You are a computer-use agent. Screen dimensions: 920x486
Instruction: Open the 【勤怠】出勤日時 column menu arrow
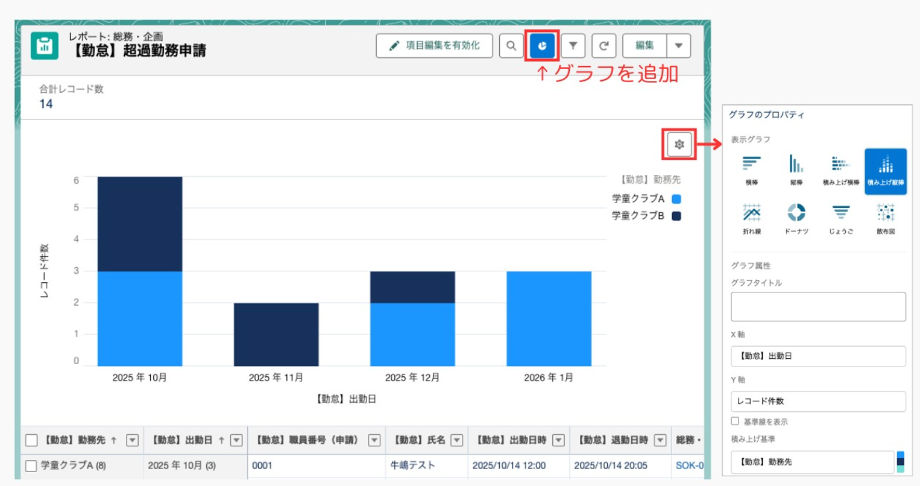(558, 440)
